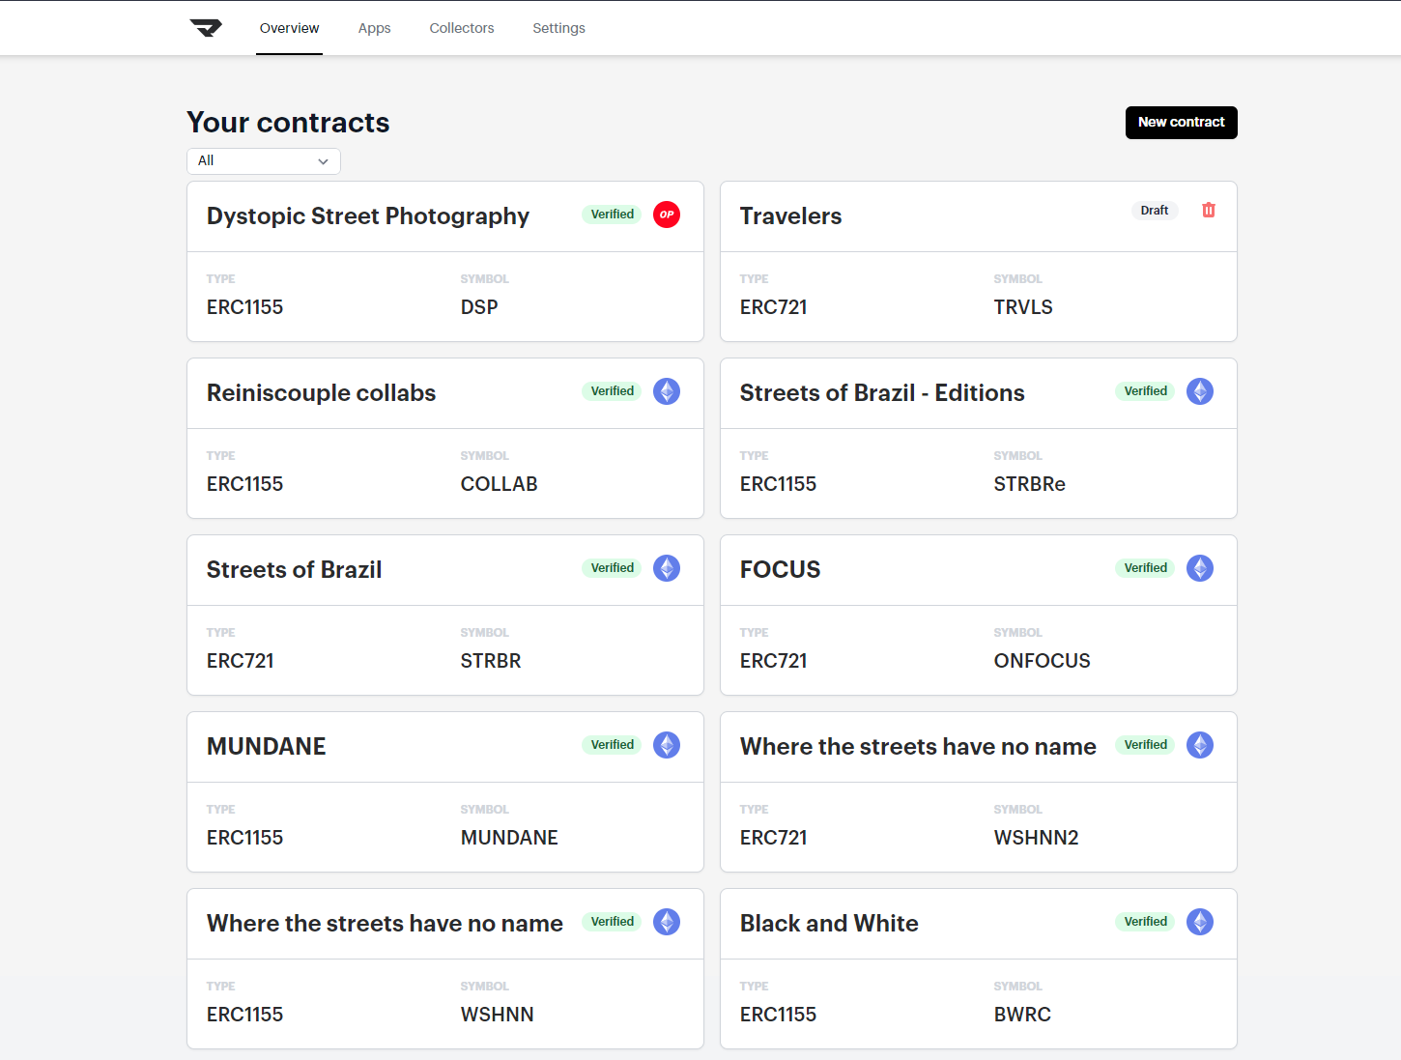Viewport: 1401px width, 1060px height.
Task: Switch to the Apps tab
Action: click(x=374, y=28)
